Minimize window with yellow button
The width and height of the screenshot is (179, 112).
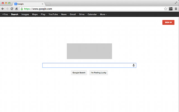[x=6, y=3]
